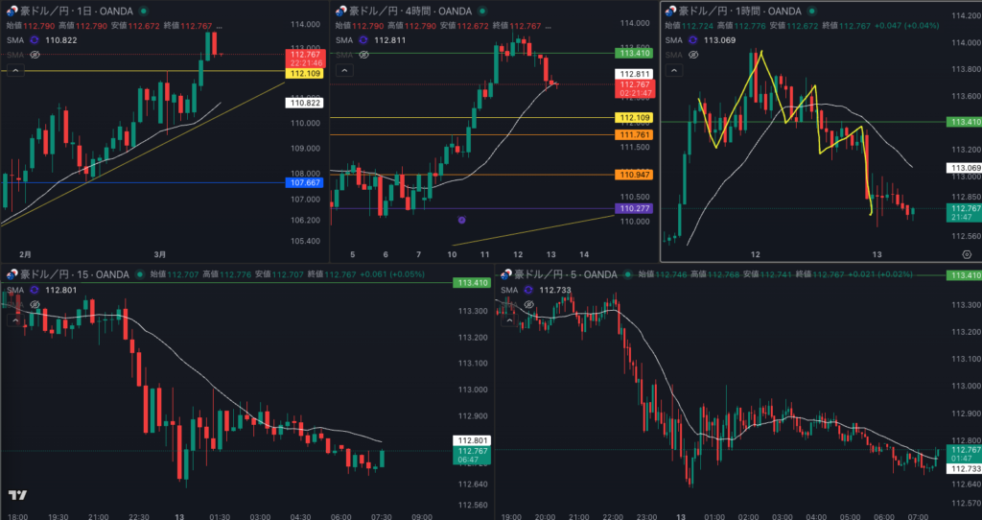Click the SMA refresh icon in daily chart
This screenshot has height=520, width=982.
[35, 40]
